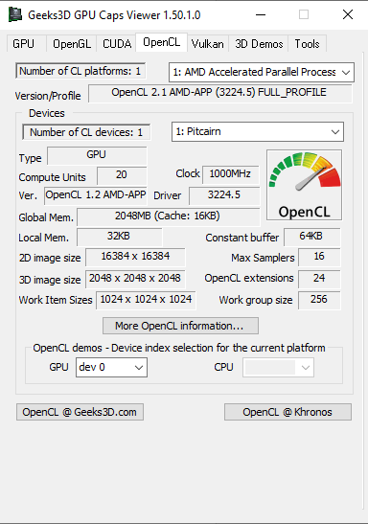Expand the AMD Accelerated Parallel Processing platform dropdown
This screenshot has height=524, width=368.
pos(262,72)
